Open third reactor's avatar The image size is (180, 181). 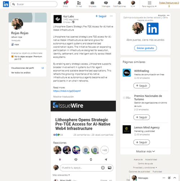tap(76, 150)
